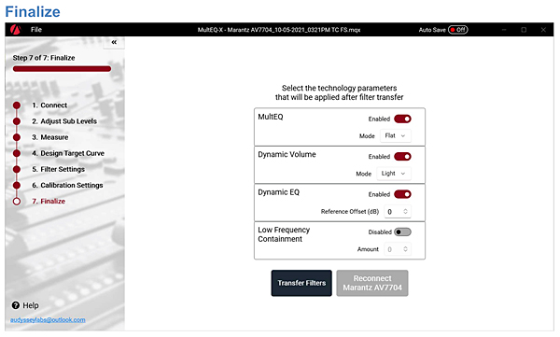
Task: Click the red dot marker beside Filter Settings
Action: coord(17,169)
